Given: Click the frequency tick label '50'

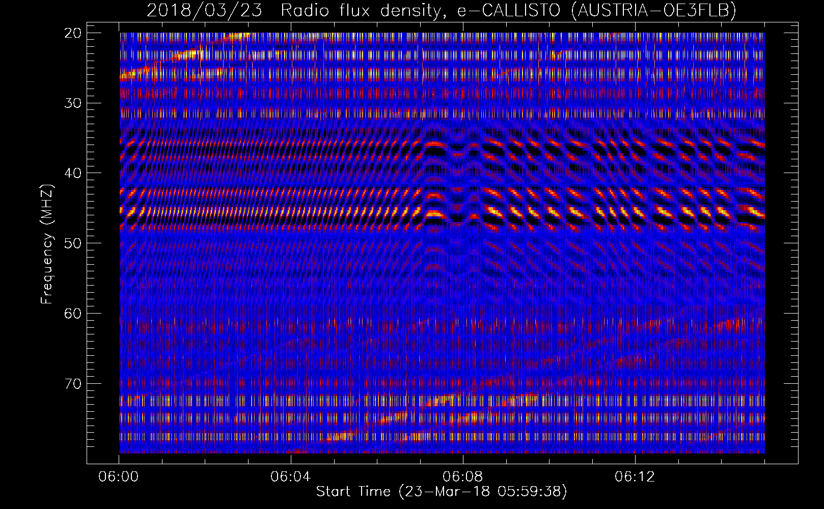Looking at the screenshot, I should click(x=73, y=243).
